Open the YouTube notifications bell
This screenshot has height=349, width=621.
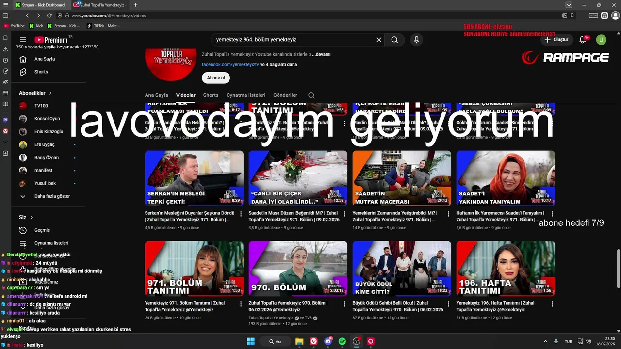click(x=583, y=40)
